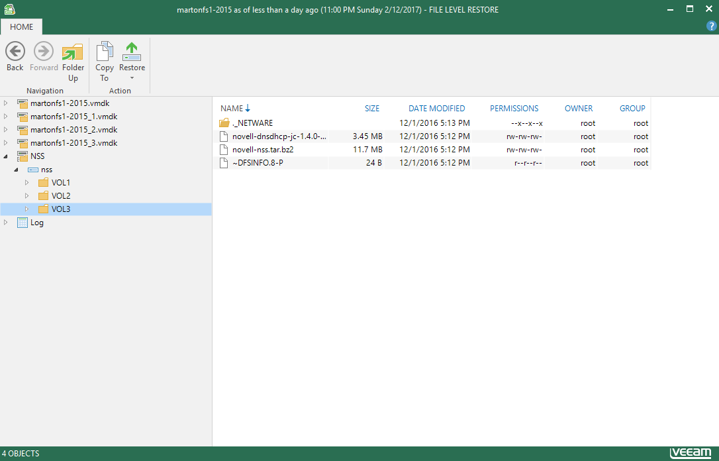Switch to the HOME ribbon tab
The width and height of the screenshot is (719, 461).
click(21, 27)
